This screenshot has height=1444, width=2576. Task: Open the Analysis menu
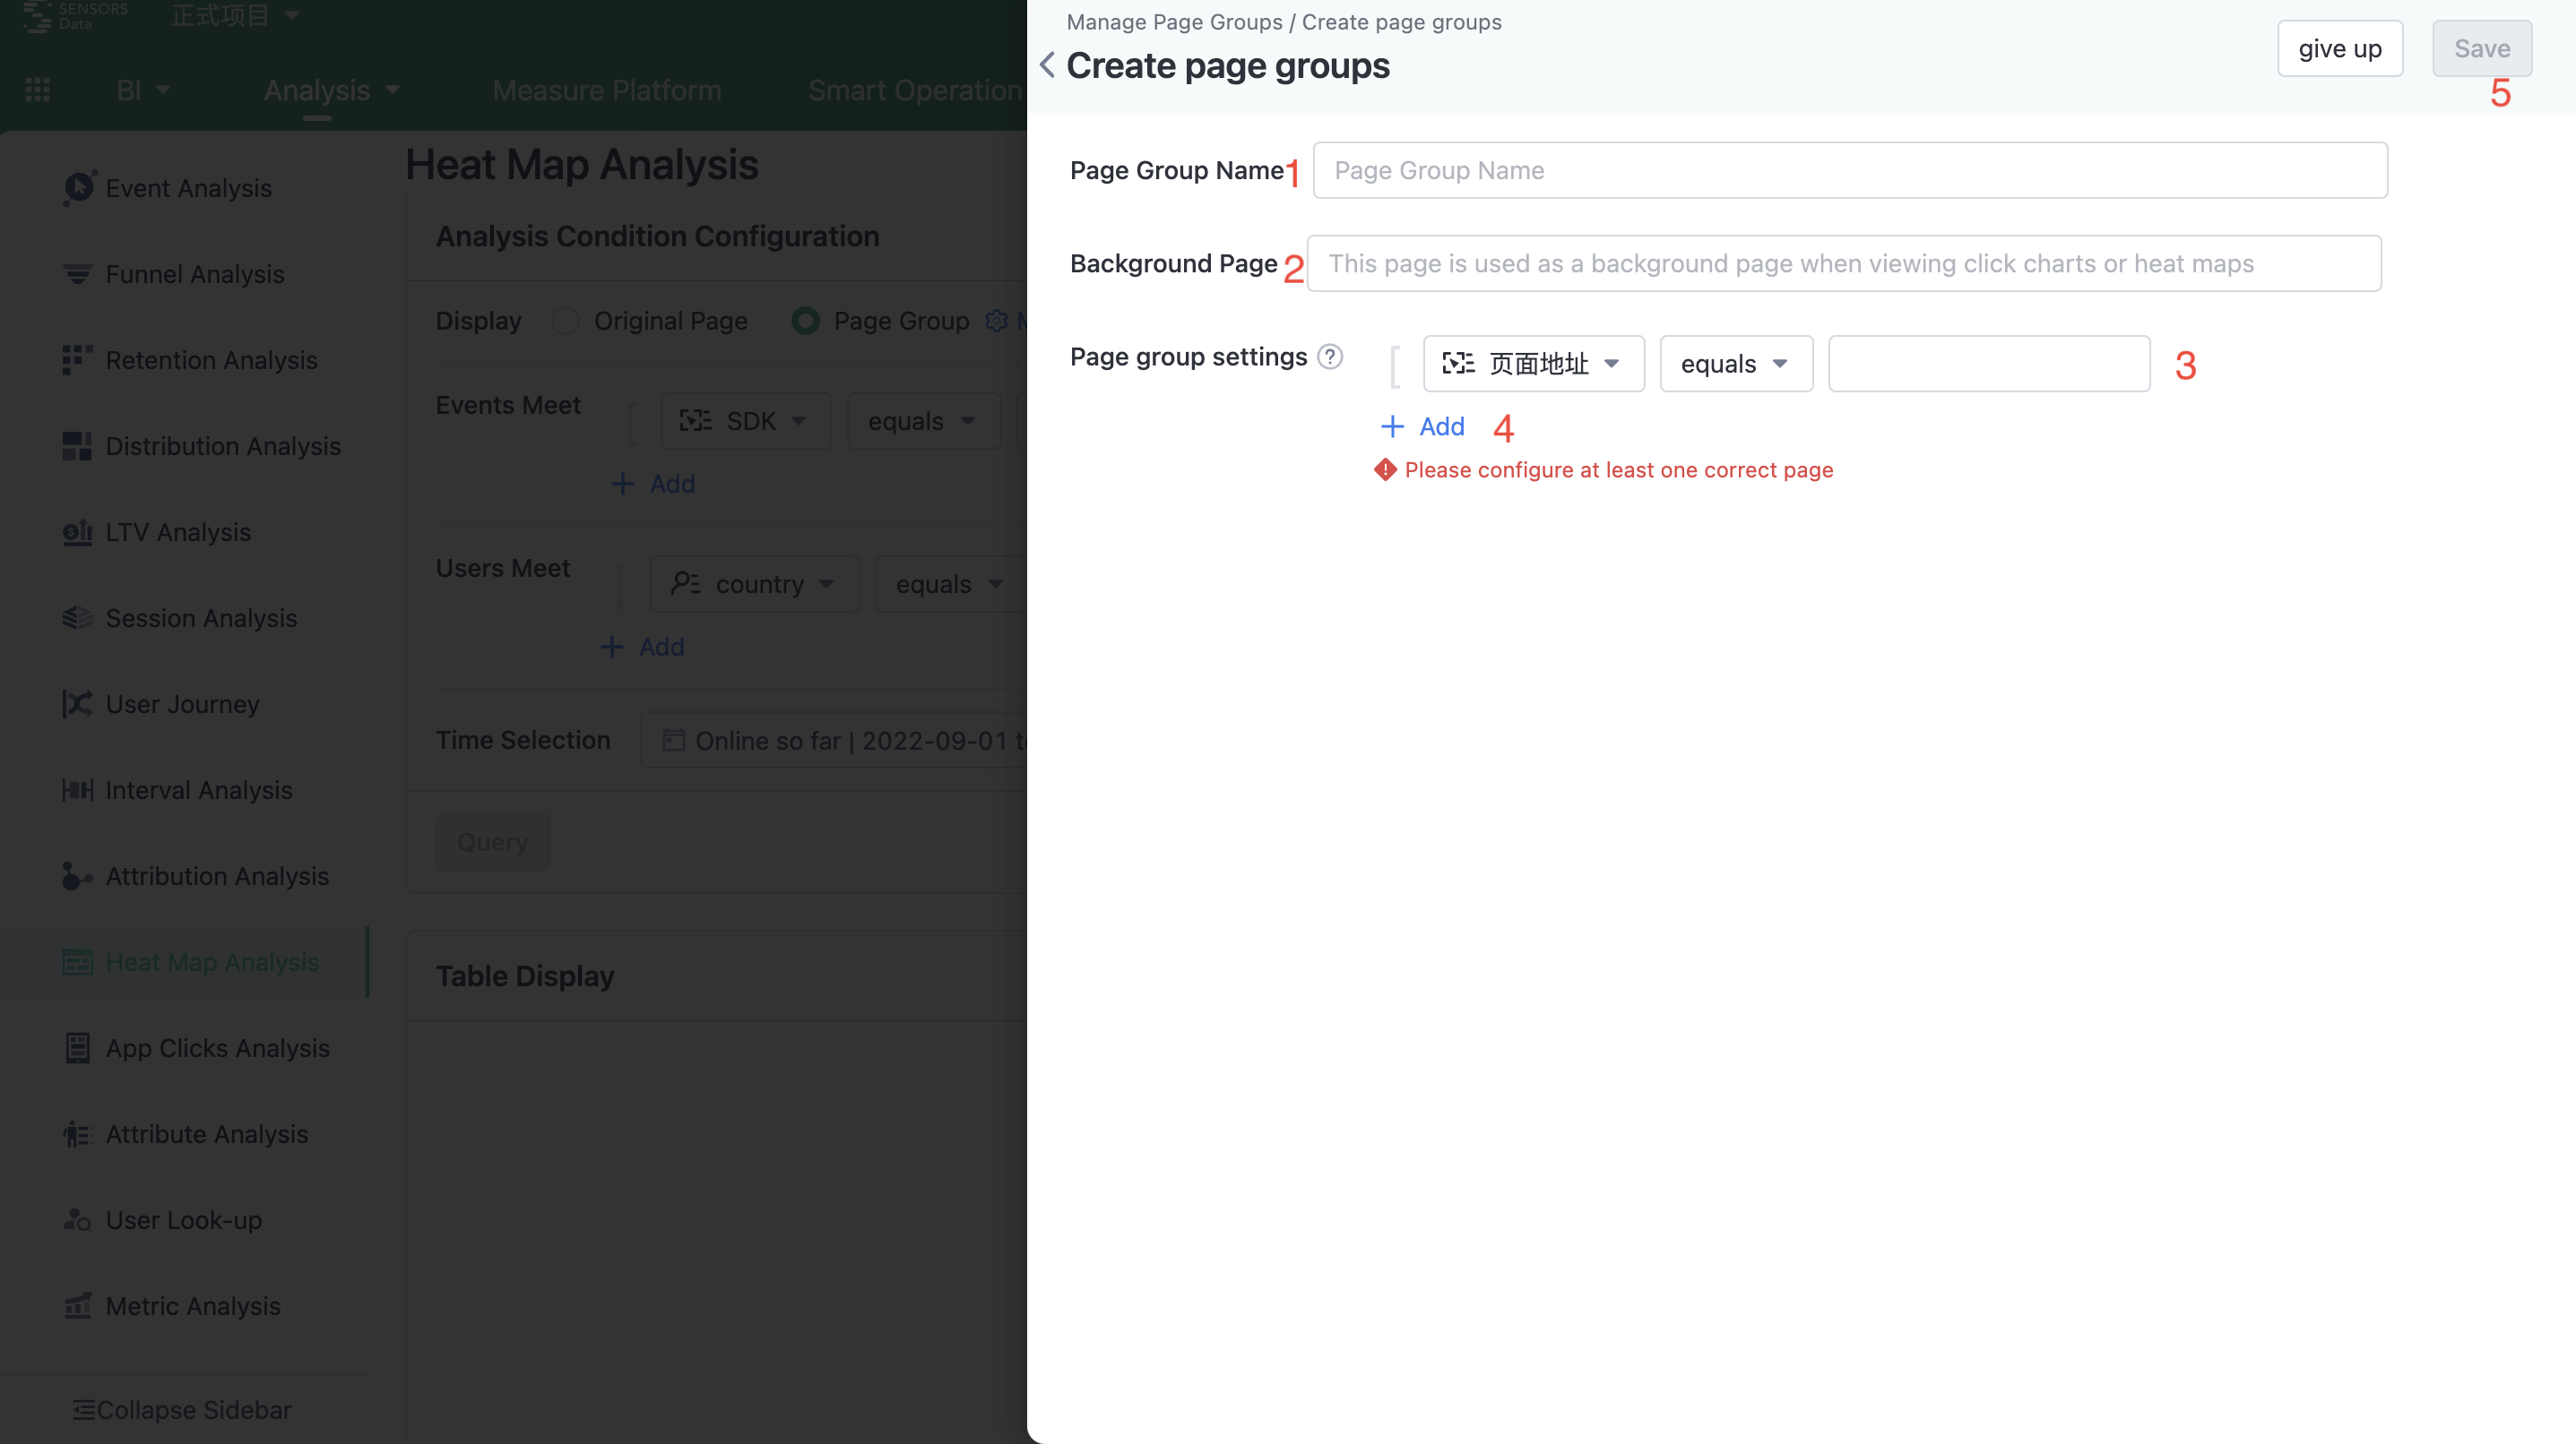pos(331,90)
